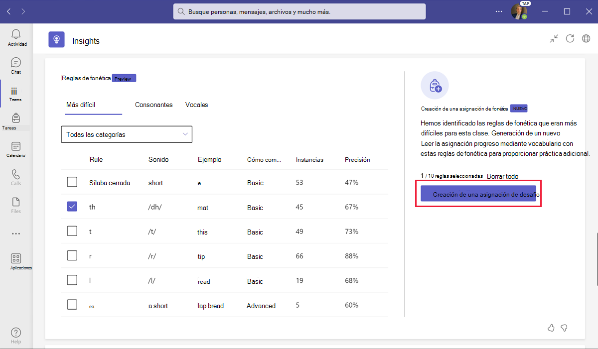Open Teams in the sidebar
The height and width of the screenshot is (349, 598).
tap(16, 94)
